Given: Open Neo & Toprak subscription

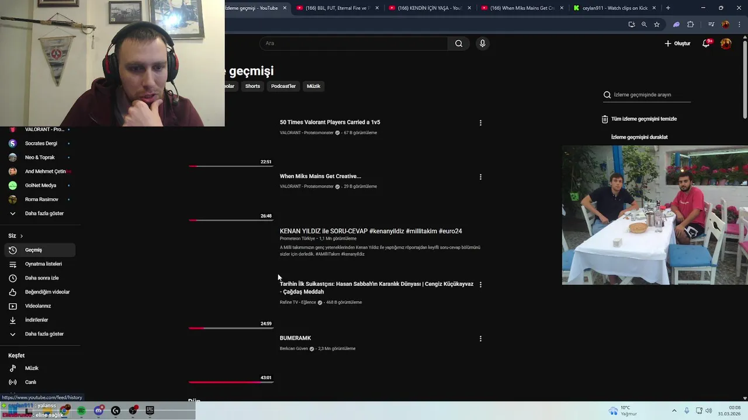Looking at the screenshot, I should (40, 157).
